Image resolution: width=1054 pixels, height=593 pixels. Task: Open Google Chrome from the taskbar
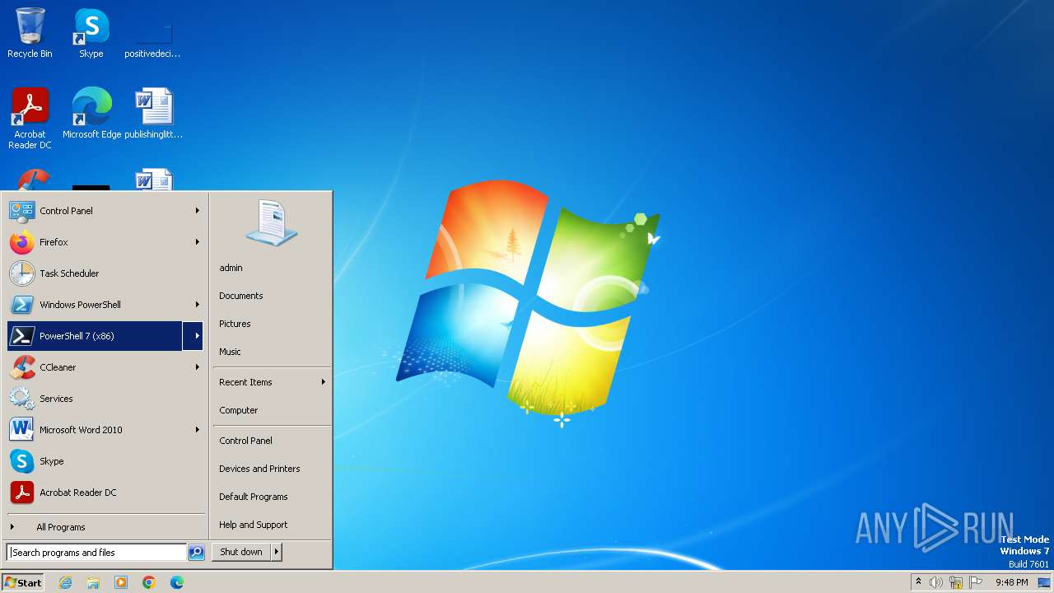pos(149,582)
